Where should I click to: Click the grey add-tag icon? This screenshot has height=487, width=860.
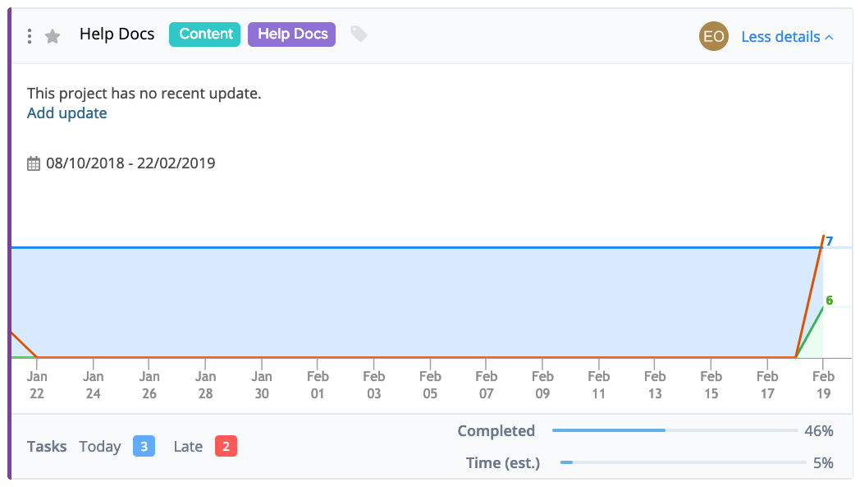click(x=359, y=34)
